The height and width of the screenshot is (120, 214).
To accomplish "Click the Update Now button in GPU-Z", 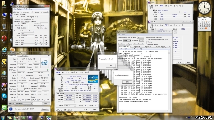I will pos(45,109).
